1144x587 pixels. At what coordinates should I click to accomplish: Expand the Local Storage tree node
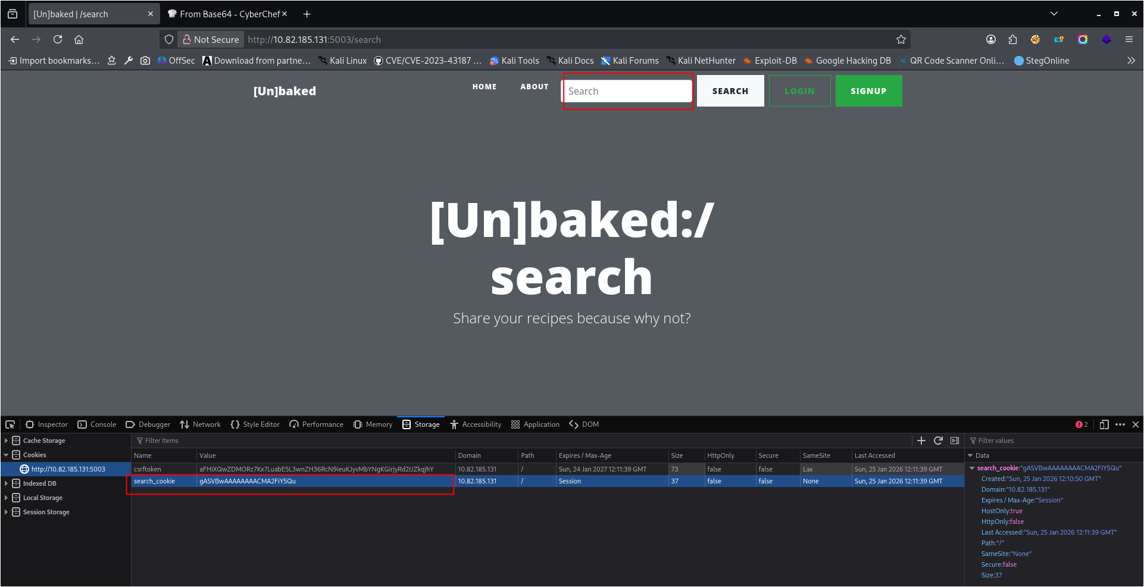click(x=6, y=498)
